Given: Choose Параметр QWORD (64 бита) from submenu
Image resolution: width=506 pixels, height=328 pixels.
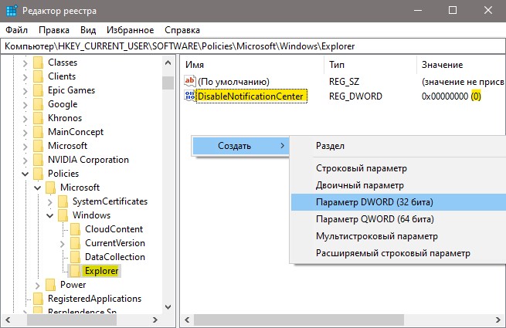Looking at the screenshot, I should pyautogui.click(x=398, y=219).
